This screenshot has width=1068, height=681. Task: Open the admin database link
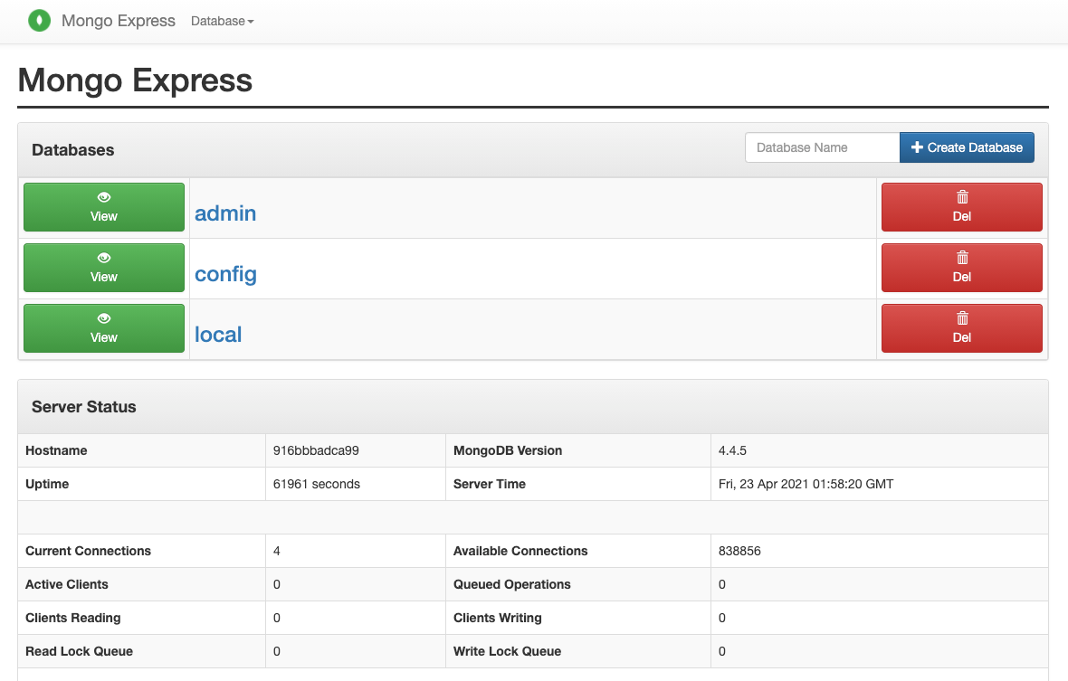(225, 213)
